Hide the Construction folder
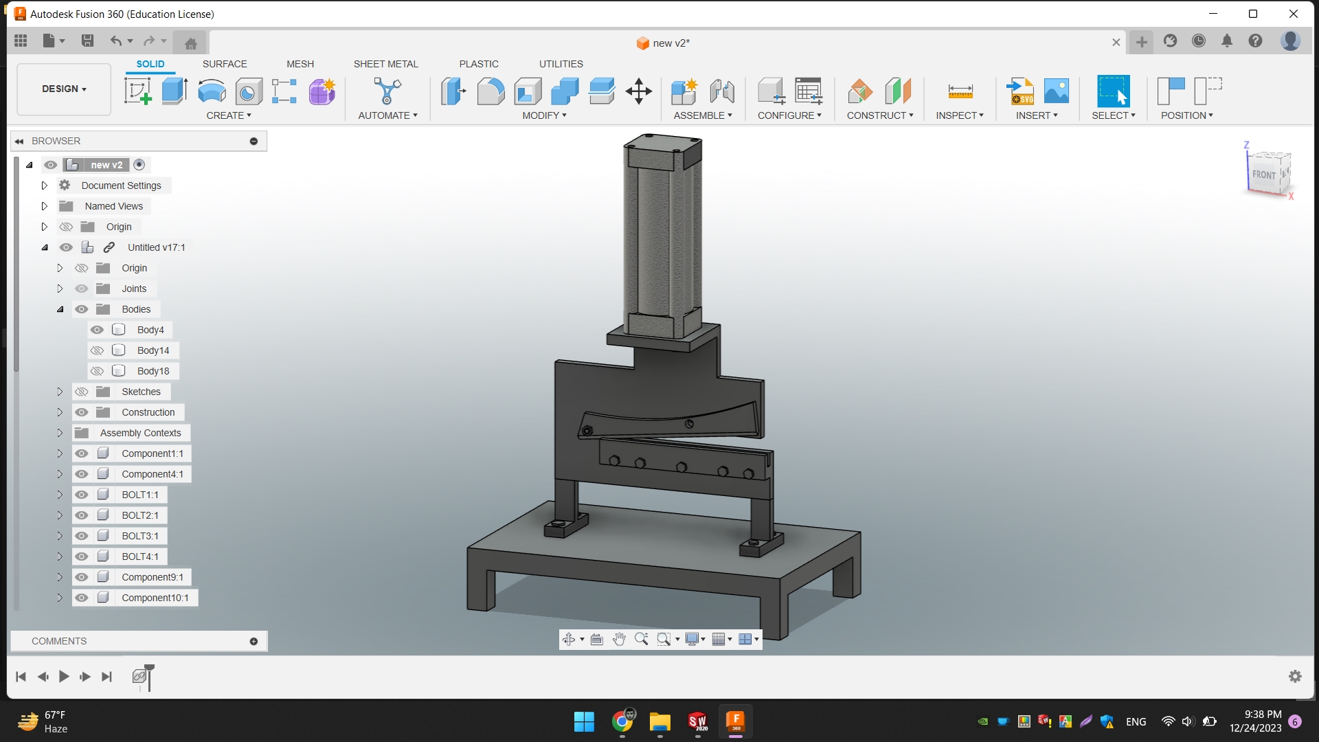The image size is (1319, 742). [82, 412]
